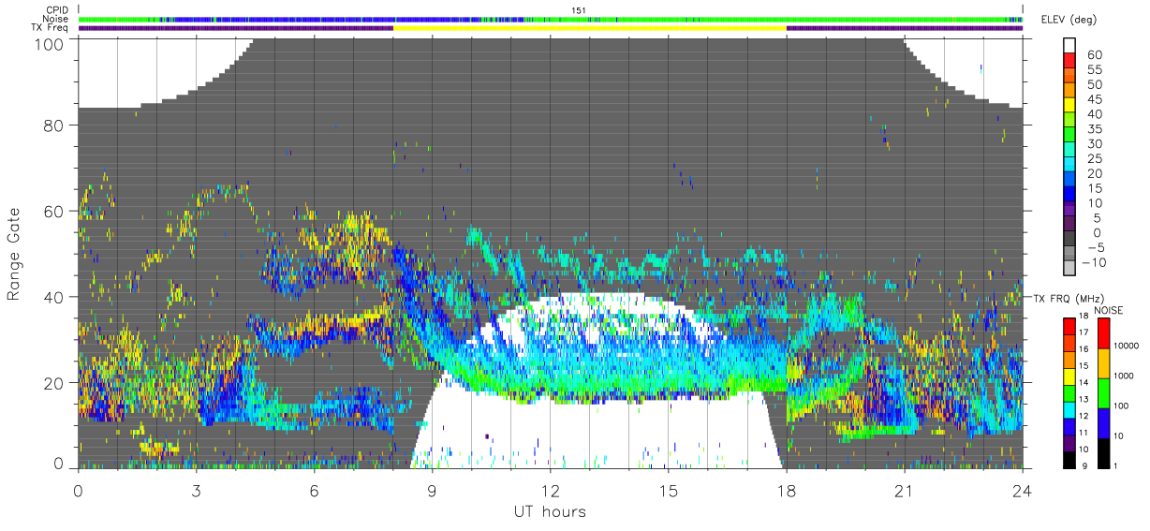This screenshot has height=531, width=1150.
Task: Click the 1000 label on NOISE colorbar
Action: click(1124, 376)
